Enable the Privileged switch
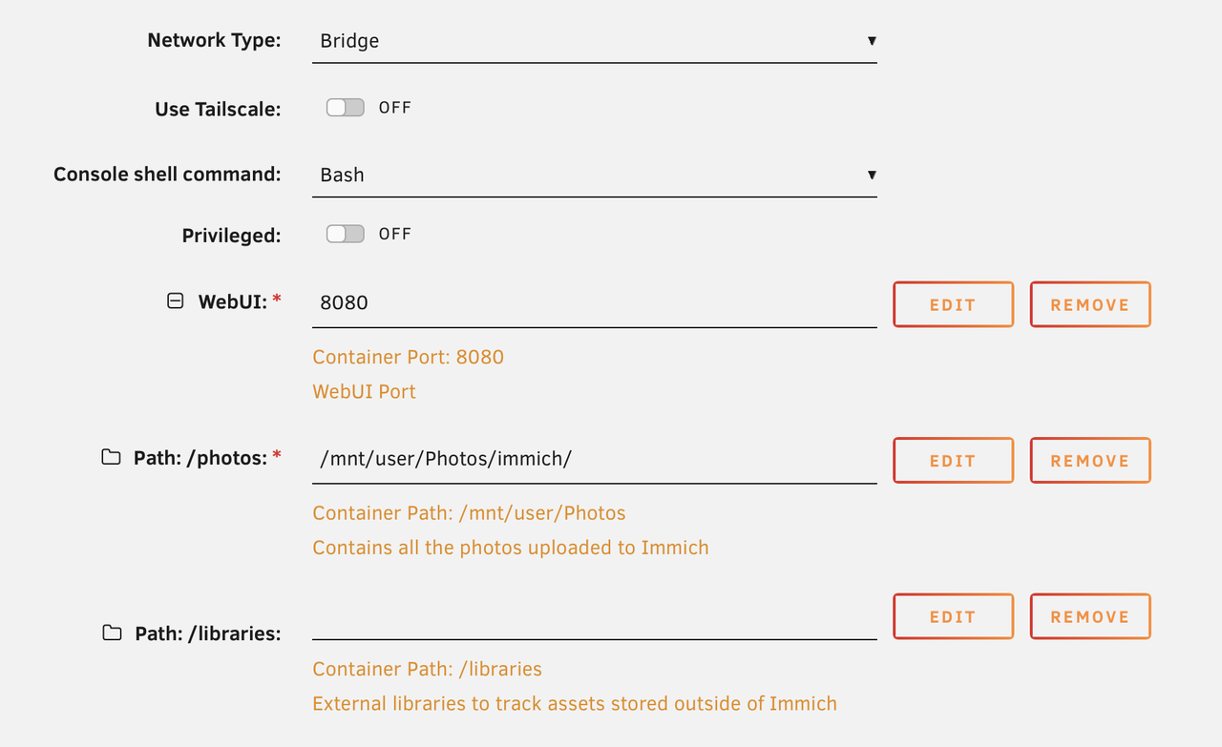1222x747 pixels. (x=345, y=234)
